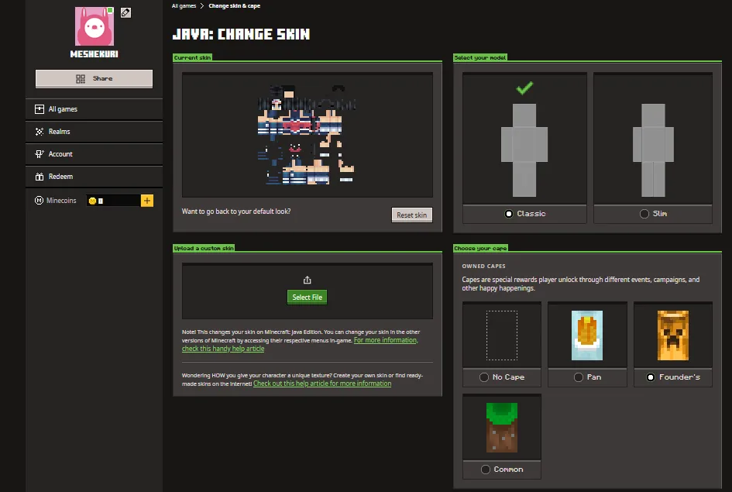
Task: Select the Classic model radio button
Action: 509,214
